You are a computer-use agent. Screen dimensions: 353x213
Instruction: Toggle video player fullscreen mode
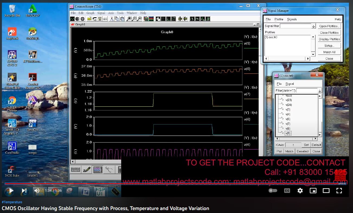339,191
